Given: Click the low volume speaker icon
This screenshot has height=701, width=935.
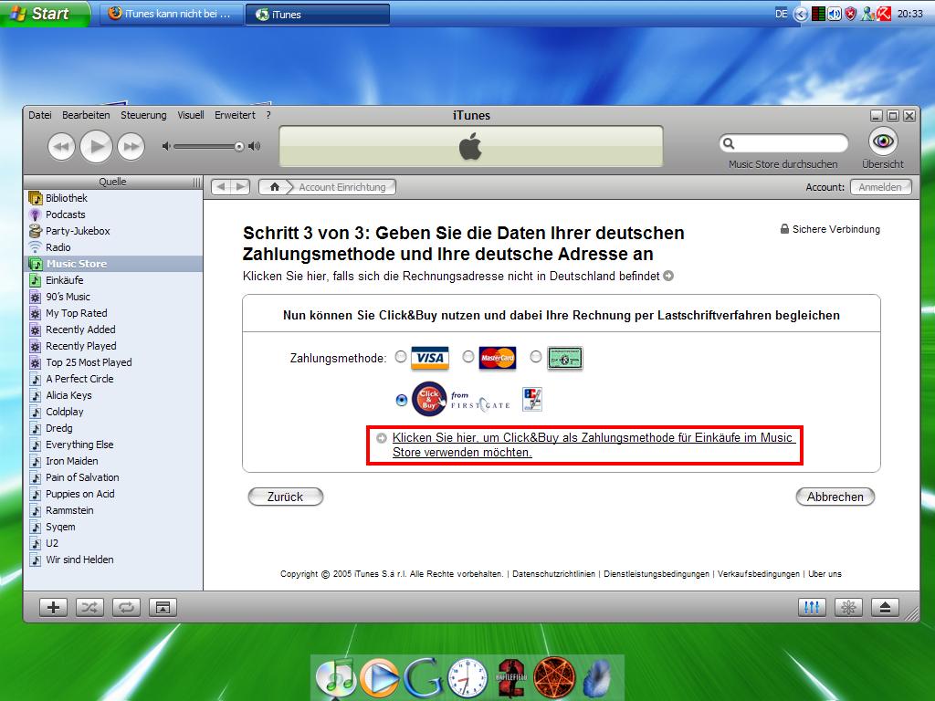Looking at the screenshot, I should pos(166,146).
